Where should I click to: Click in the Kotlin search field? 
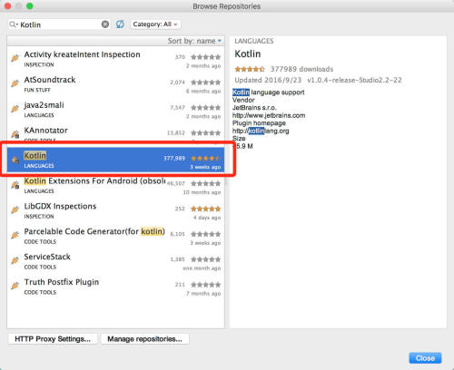click(60, 24)
